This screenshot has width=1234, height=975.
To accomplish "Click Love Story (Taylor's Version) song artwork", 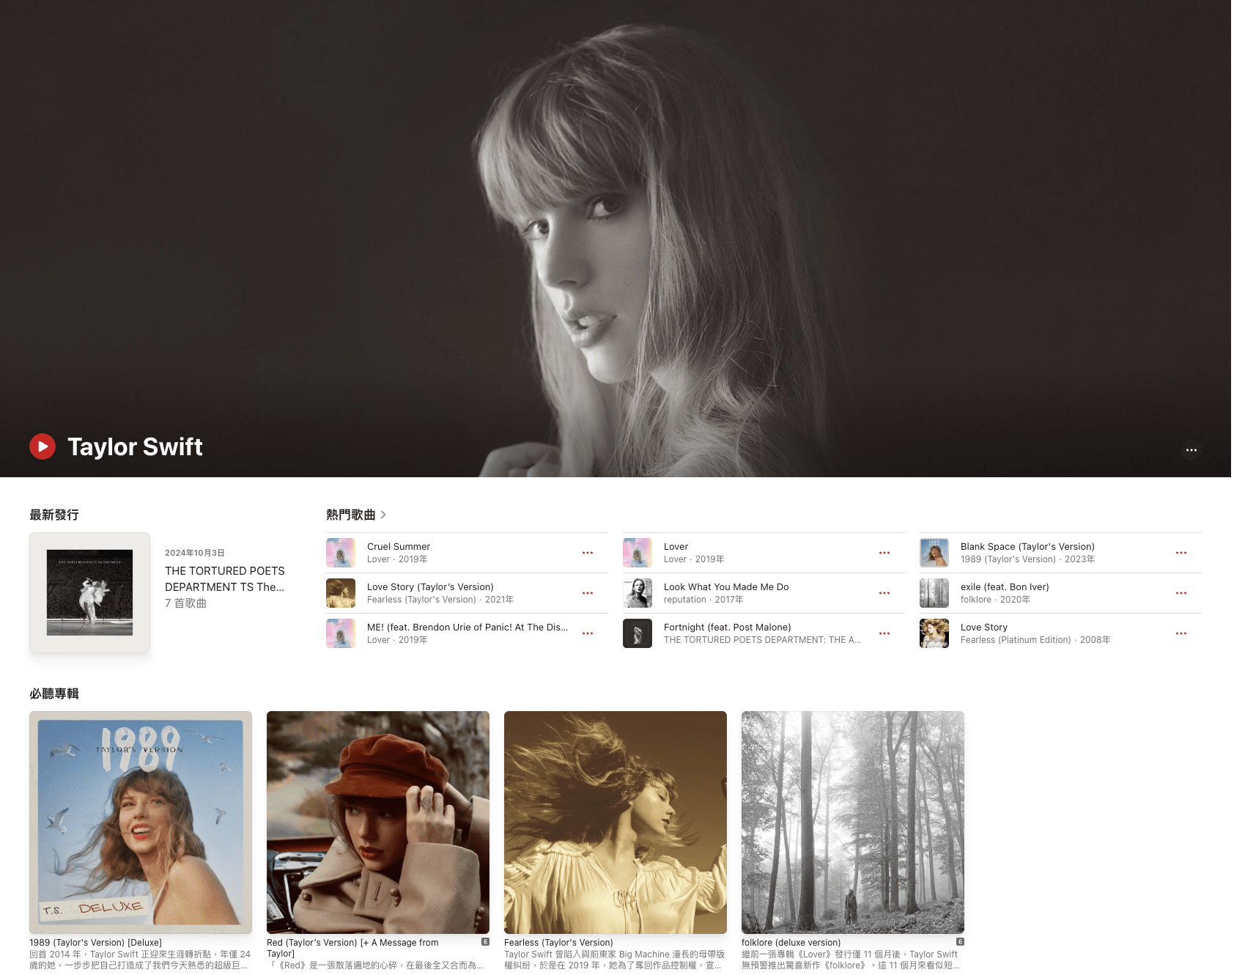I will pos(341,593).
